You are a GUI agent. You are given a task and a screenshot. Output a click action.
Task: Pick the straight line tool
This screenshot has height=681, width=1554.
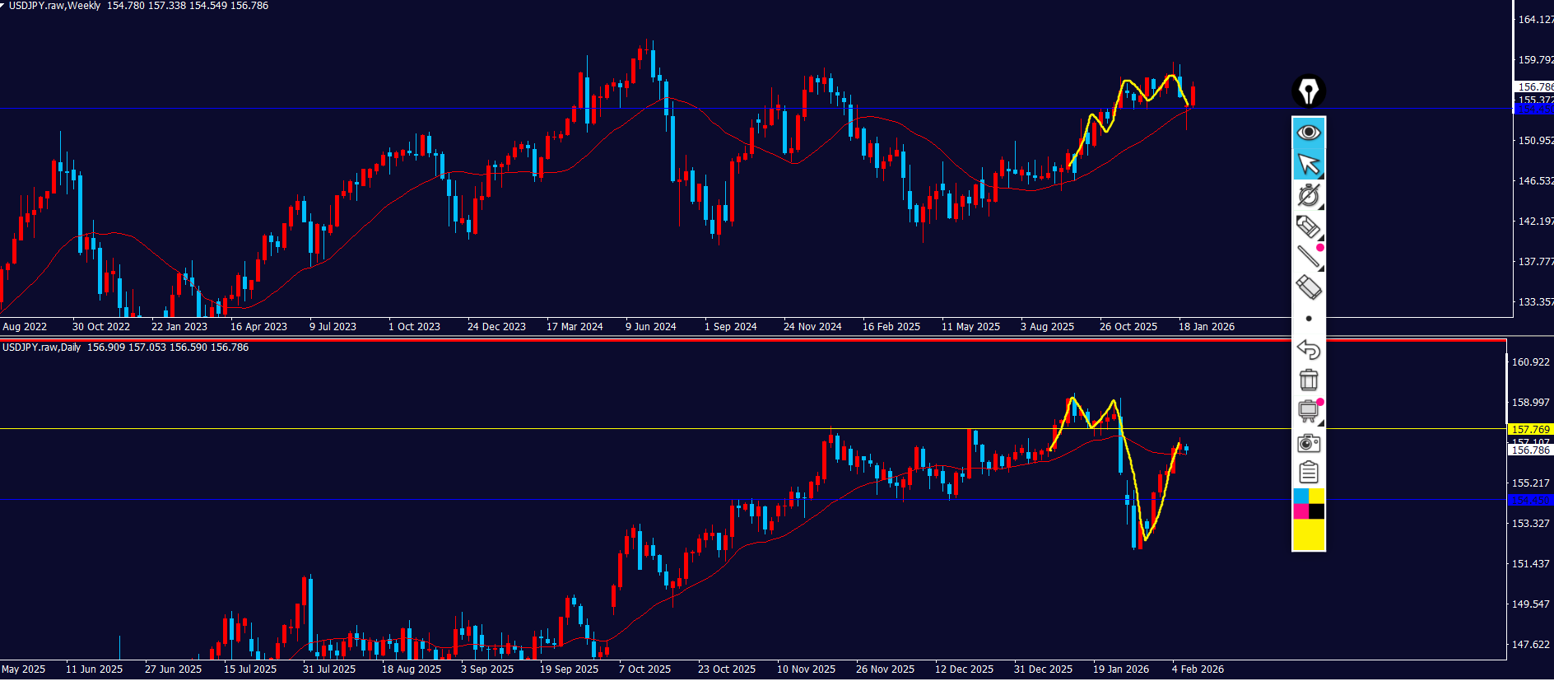click(x=1308, y=256)
